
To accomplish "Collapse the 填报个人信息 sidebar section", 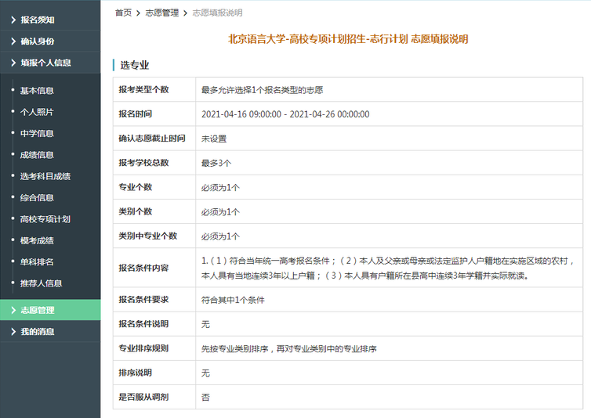I will 50,63.
